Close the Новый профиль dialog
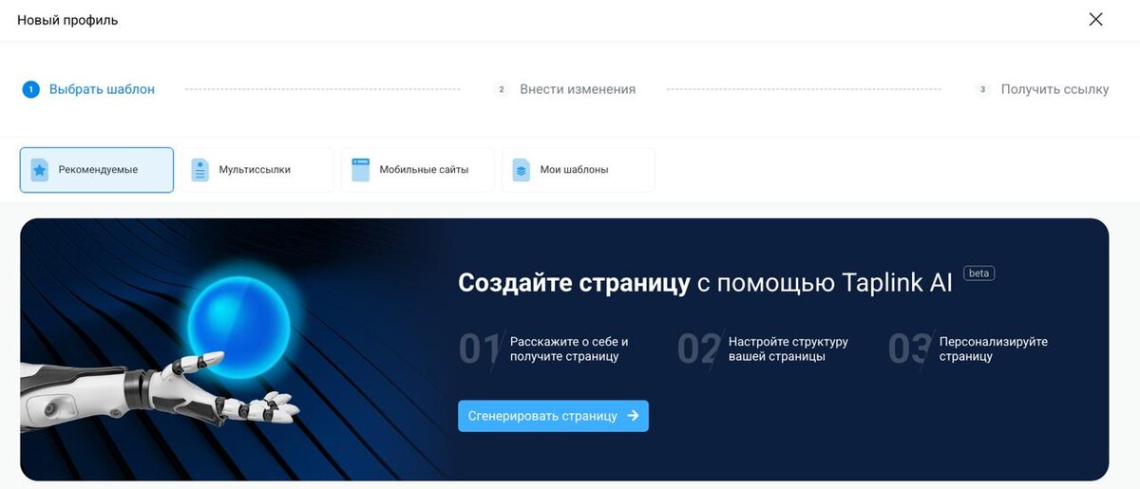The width and height of the screenshot is (1140, 489). tap(1095, 19)
